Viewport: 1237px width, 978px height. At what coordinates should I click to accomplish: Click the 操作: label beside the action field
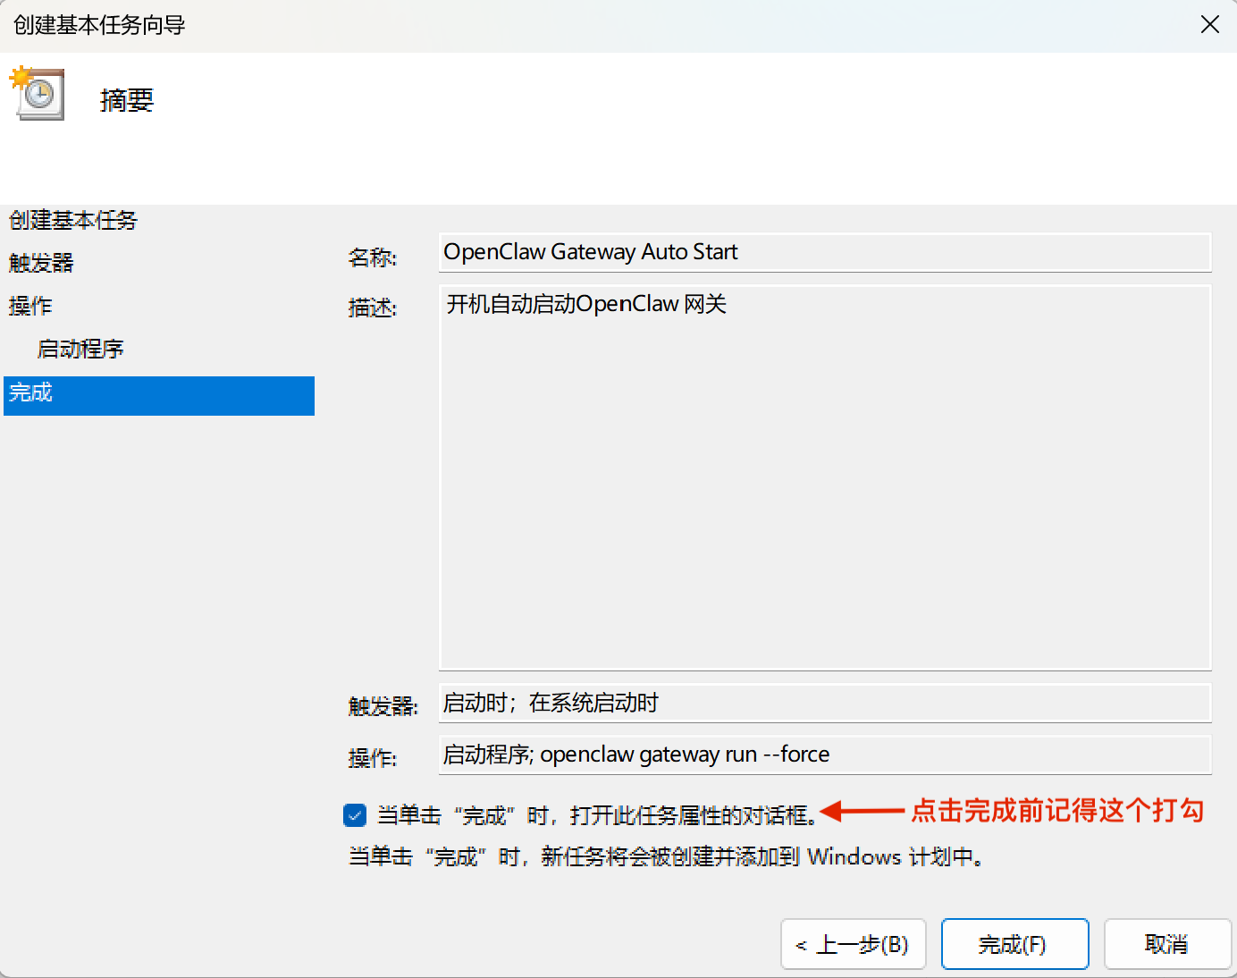[373, 758]
